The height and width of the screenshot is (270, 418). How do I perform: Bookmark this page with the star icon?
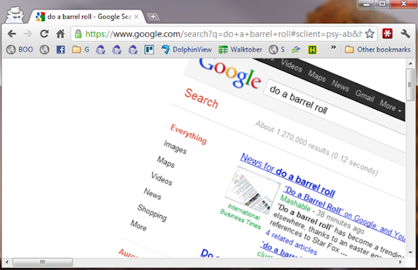(x=370, y=34)
